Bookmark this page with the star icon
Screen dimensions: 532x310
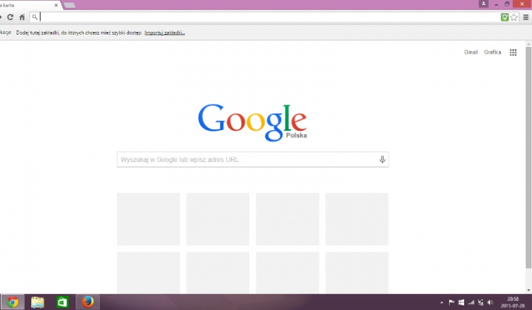(514, 17)
